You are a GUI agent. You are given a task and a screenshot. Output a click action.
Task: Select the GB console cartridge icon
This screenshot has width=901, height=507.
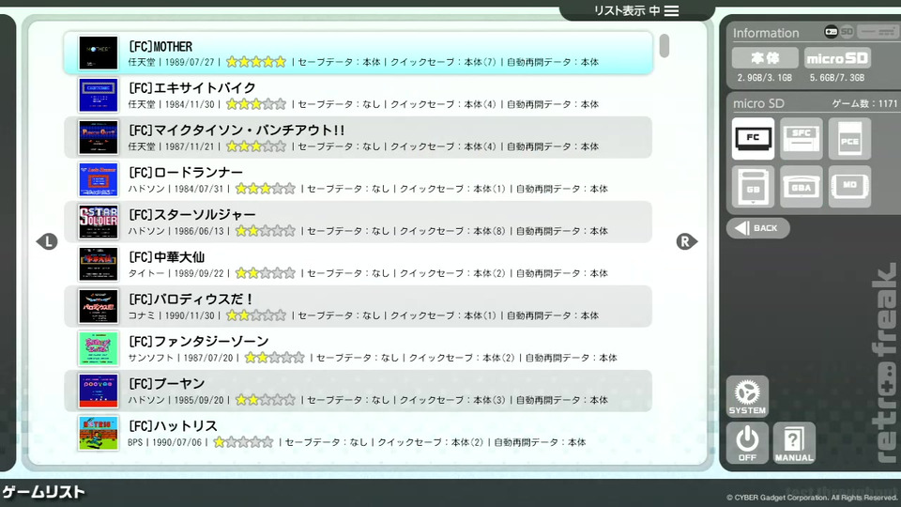click(753, 186)
